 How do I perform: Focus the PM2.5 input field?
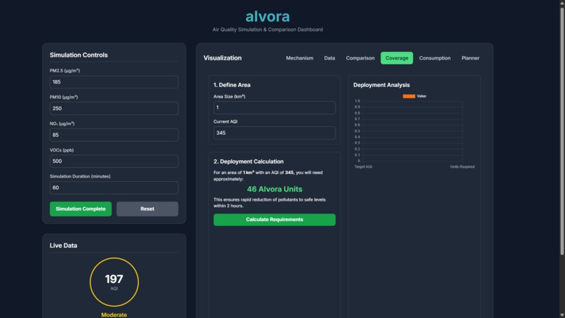114,82
